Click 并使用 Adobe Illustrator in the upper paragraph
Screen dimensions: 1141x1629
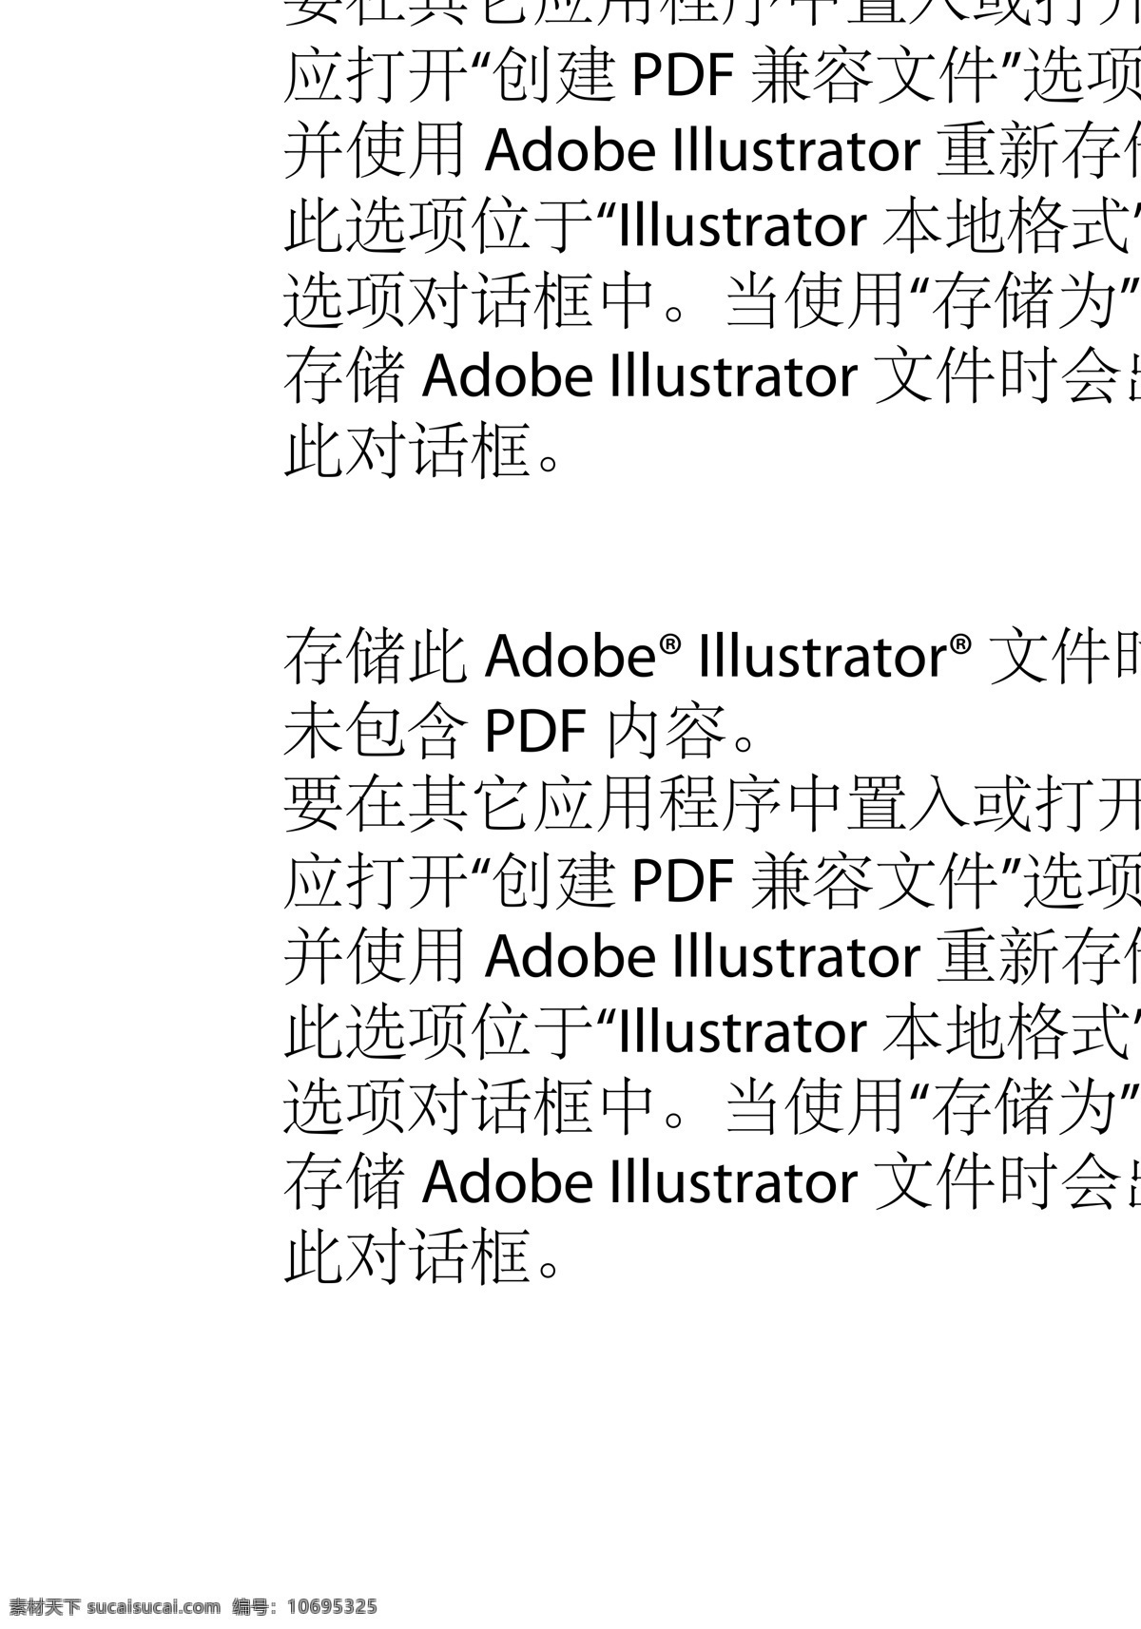click(603, 151)
